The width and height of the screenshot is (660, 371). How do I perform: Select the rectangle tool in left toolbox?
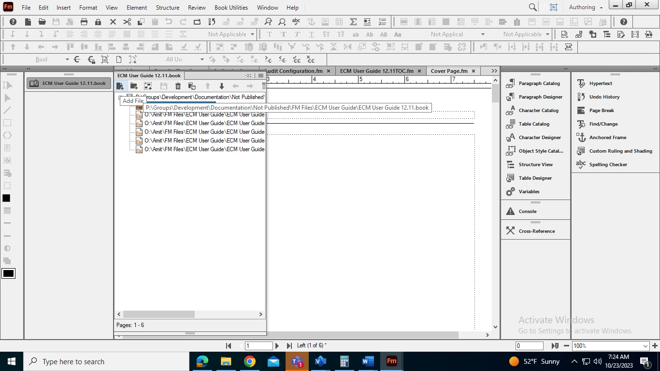(7, 123)
